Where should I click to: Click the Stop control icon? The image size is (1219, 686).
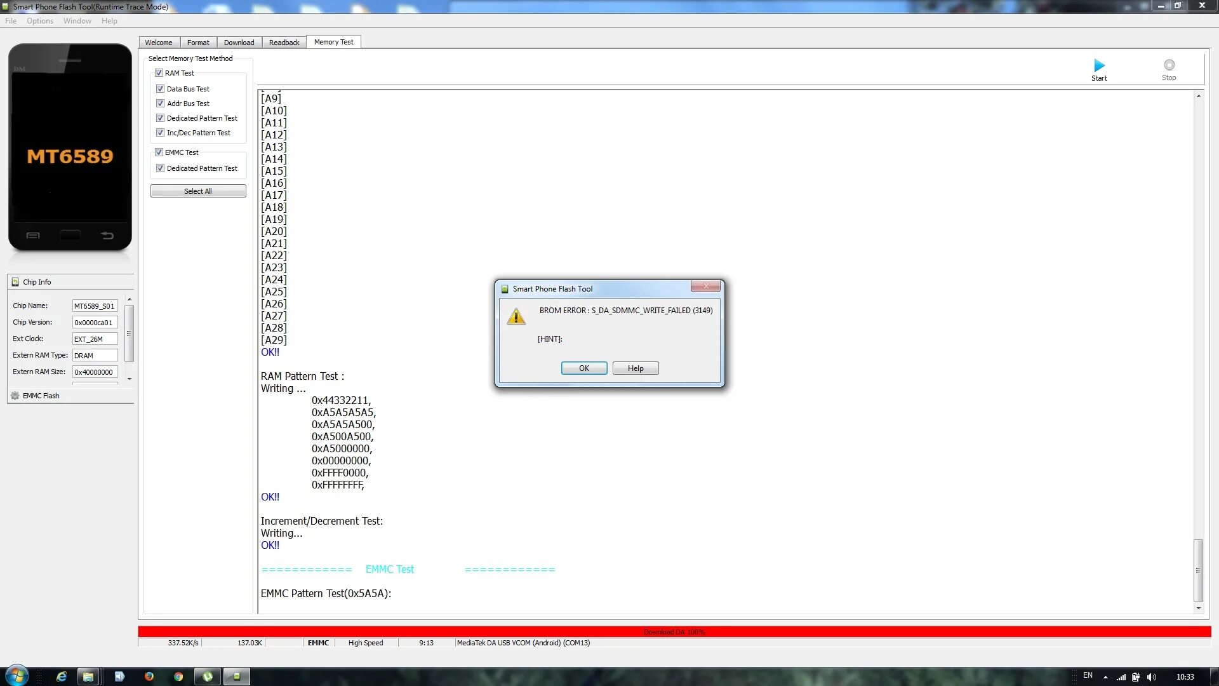pos(1169,65)
